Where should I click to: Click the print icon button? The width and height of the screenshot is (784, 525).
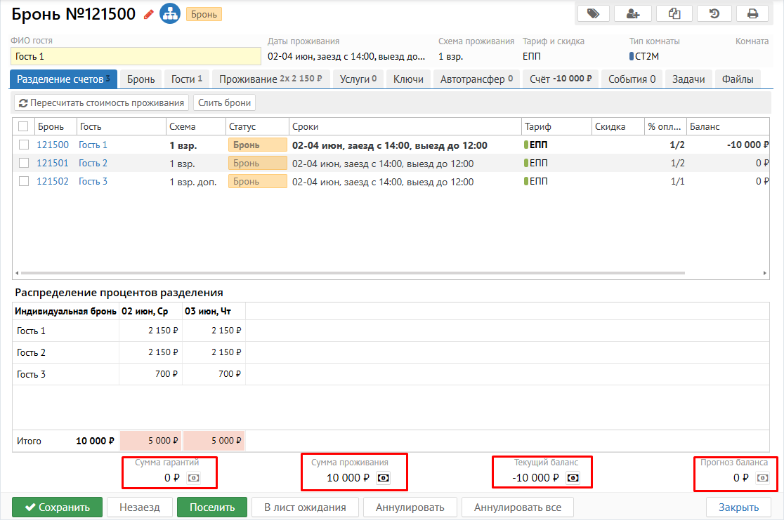coord(752,13)
